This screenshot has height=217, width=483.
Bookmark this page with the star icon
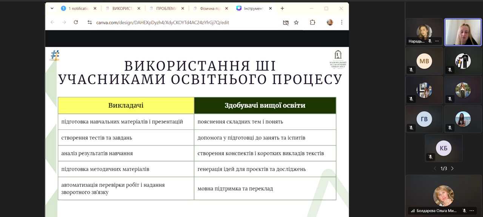point(296,23)
